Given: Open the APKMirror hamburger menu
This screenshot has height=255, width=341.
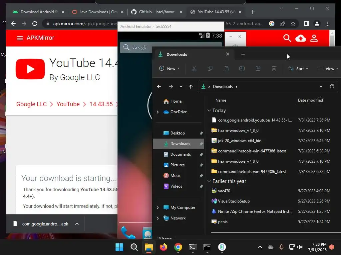Looking at the screenshot, I should (20, 38).
